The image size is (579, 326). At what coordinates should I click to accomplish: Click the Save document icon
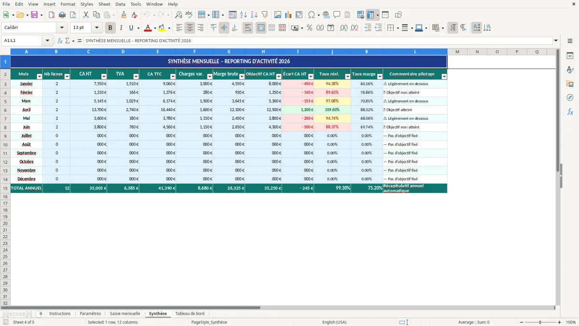coord(34,15)
